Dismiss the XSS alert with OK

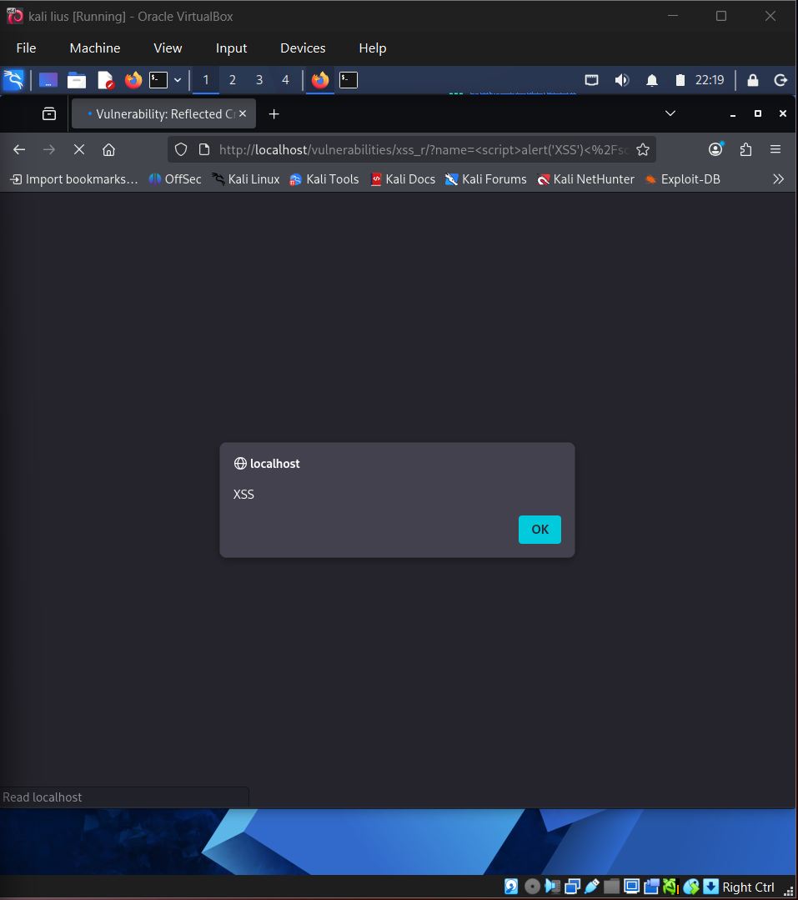pyautogui.click(x=540, y=529)
